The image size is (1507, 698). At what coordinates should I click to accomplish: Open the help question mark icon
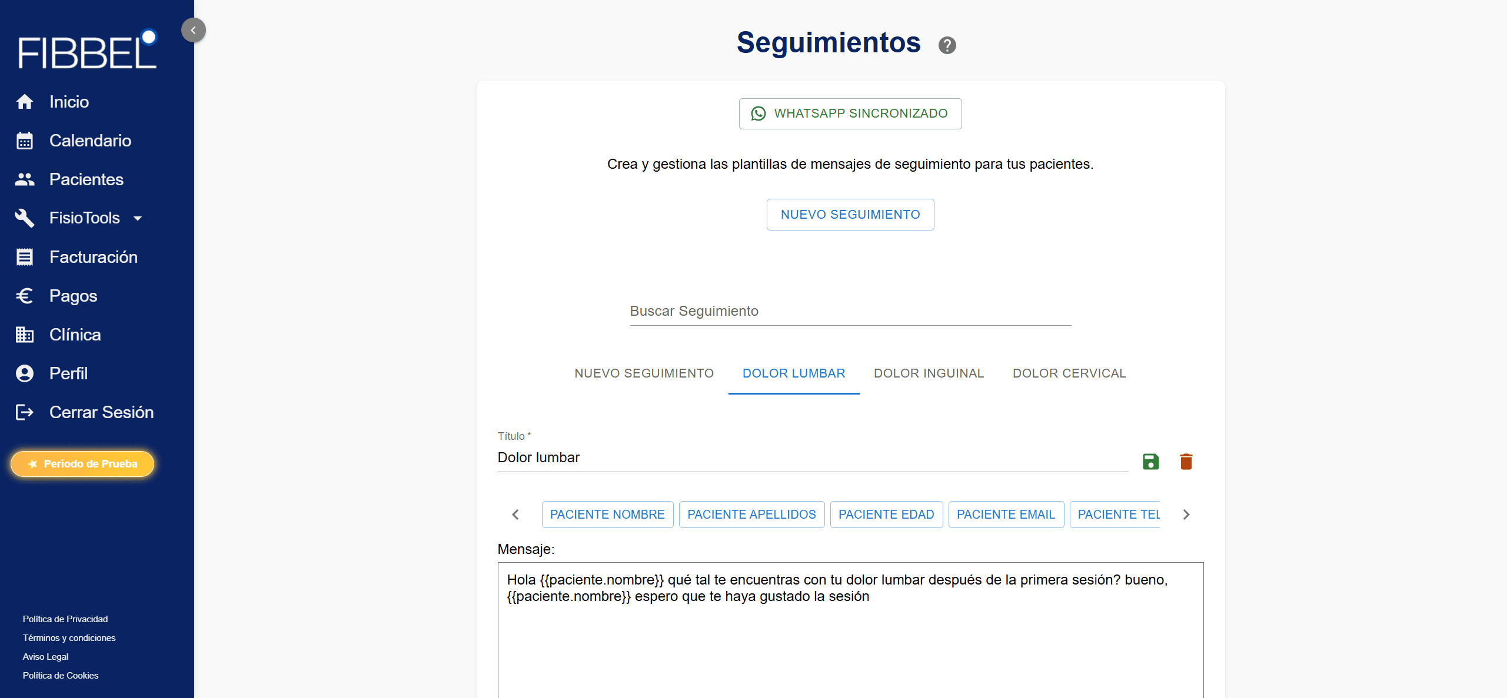[947, 45]
